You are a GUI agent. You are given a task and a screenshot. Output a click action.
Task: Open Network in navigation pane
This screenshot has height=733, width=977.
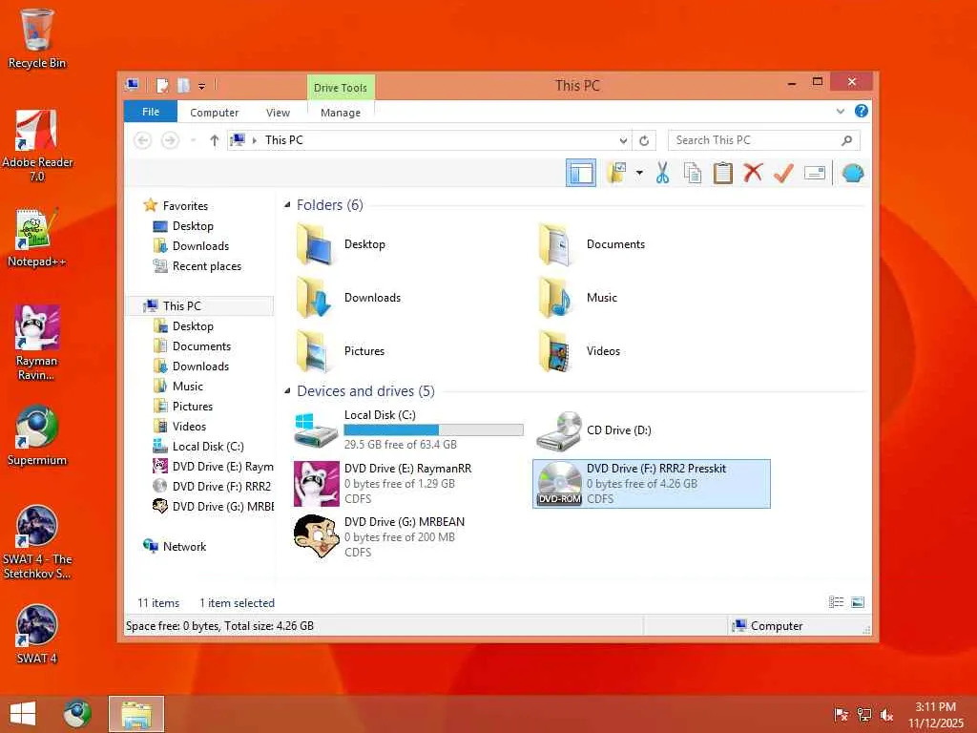pyautogui.click(x=184, y=547)
